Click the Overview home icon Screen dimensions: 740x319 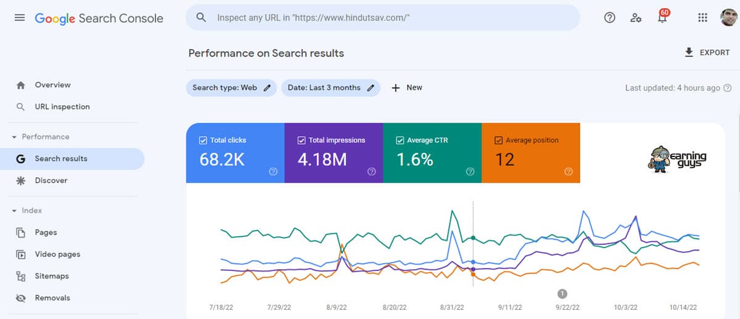click(21, 85)
